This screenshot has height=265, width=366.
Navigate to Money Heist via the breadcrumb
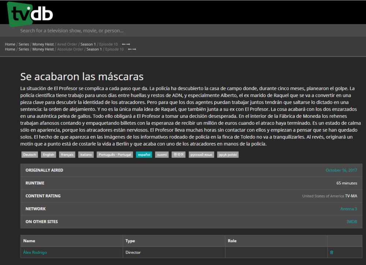pyautogui.click(x=43, y=44)
